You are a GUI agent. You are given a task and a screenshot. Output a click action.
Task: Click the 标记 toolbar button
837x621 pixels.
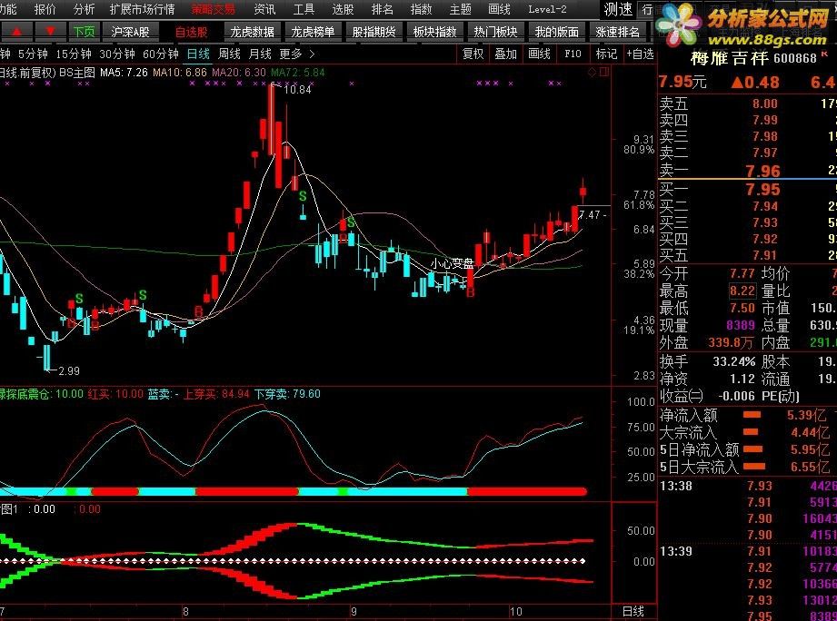click(x=606, y=54)
